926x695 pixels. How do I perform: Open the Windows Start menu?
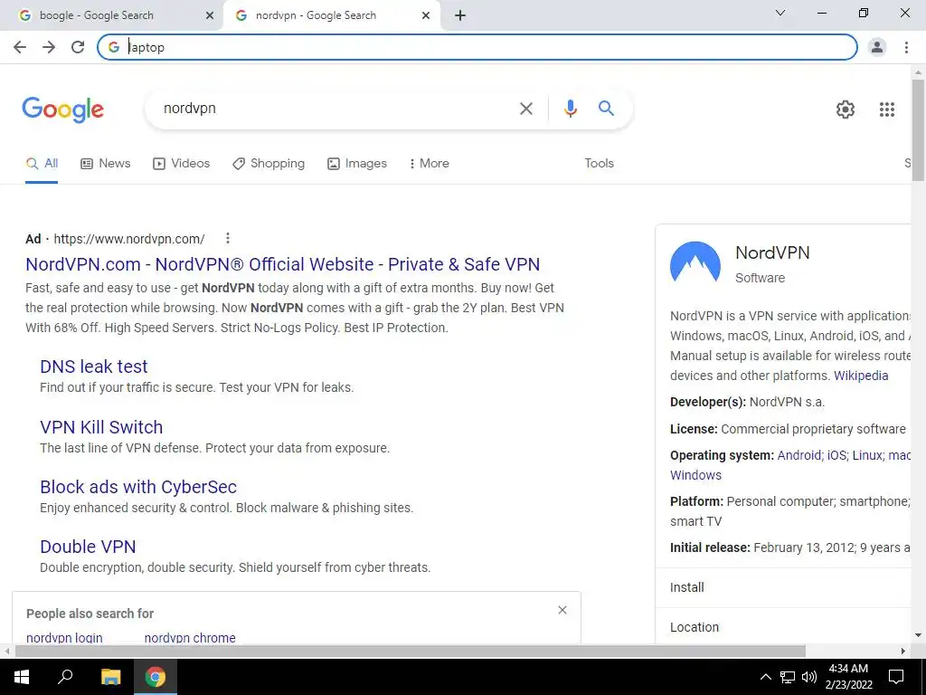(x=22, y=677)
